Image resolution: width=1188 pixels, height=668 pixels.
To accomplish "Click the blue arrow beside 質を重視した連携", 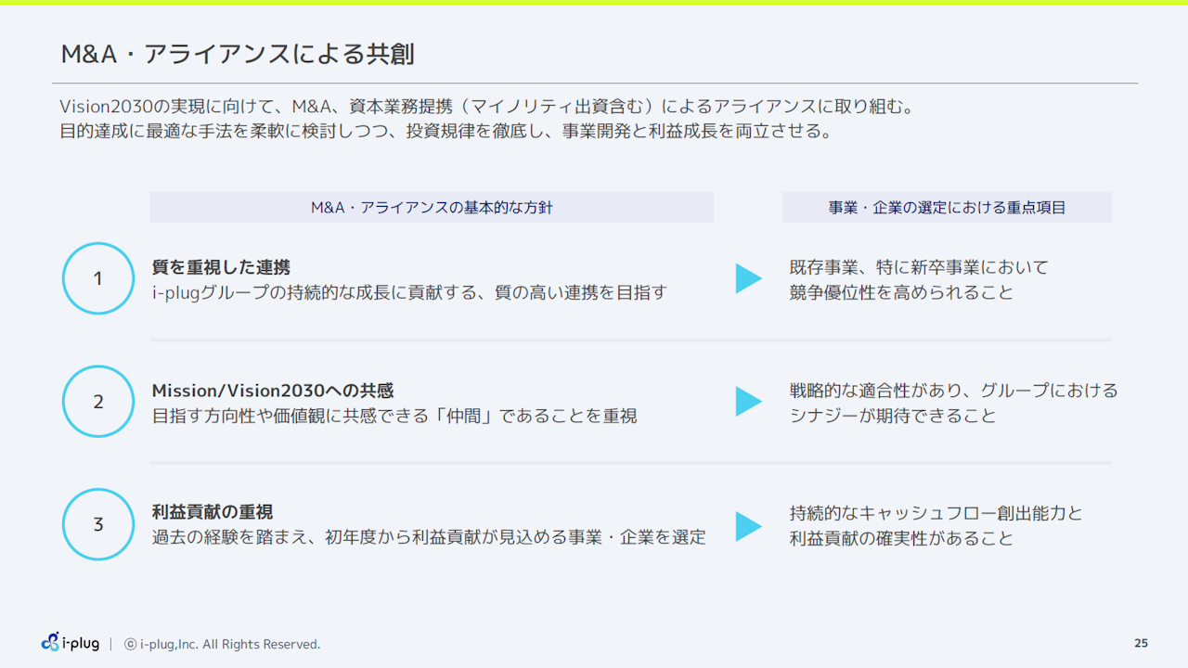I will point(747,278).
